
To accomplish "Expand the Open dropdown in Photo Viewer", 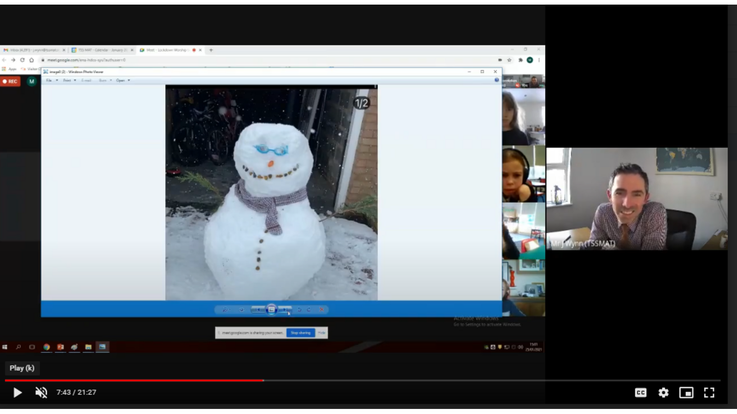I will coord(123,80).
